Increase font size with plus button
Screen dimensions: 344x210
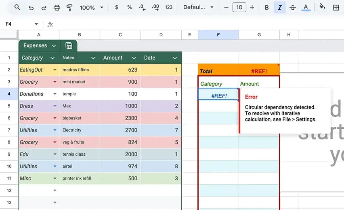pyautogui.click(x=252, y=7)
